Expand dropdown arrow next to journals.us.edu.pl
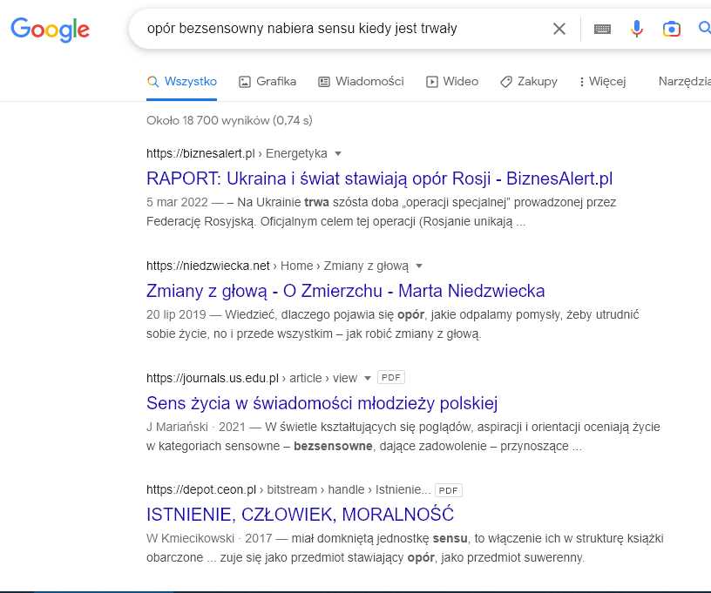This screenshot has height=593, width=711. click(x=368, y=378)
